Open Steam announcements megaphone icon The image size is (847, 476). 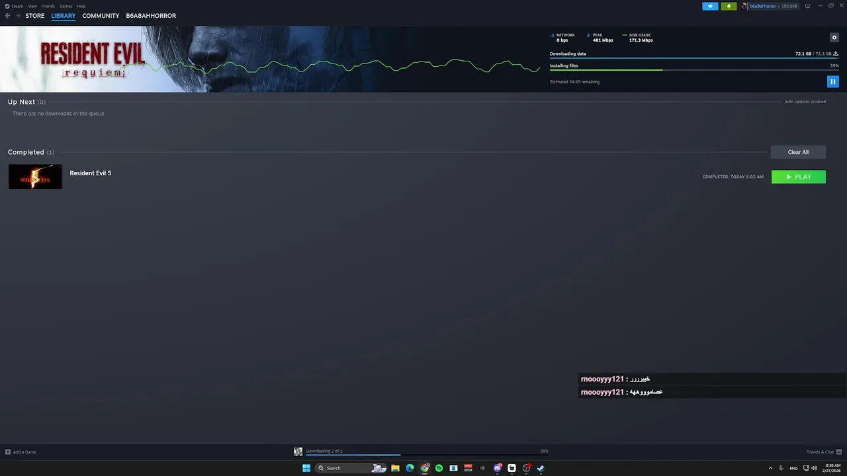[x=710, y=6]
